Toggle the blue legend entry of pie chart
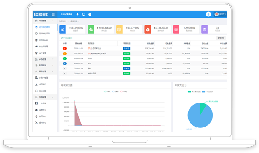 point(207,92)
